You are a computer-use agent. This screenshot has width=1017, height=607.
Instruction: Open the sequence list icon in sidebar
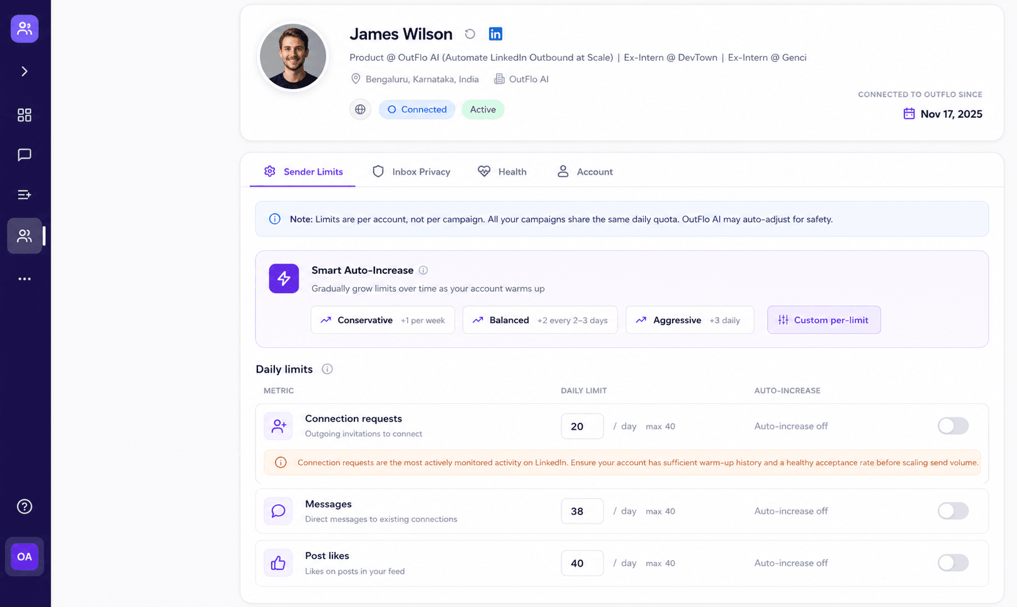point(24,195)
